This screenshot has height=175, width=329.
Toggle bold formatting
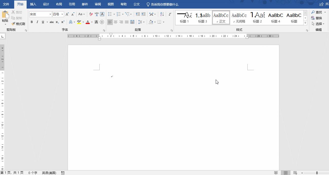click(x=32, y=22)
